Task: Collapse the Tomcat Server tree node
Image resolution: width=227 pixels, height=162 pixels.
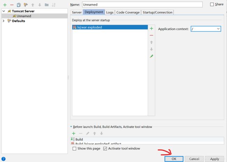Action: coord(4,11)
